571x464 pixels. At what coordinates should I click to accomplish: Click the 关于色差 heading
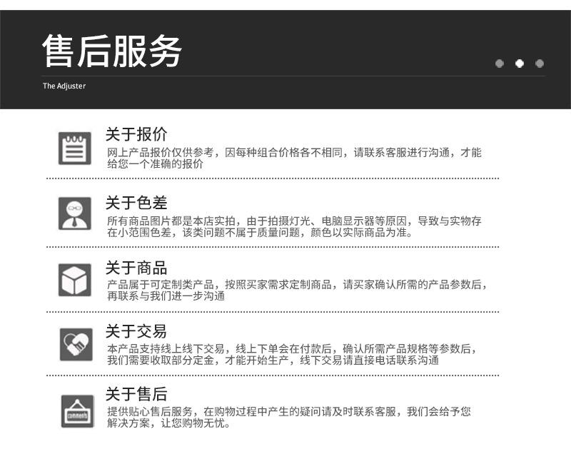pyautogui.click(x=136, y=203)
